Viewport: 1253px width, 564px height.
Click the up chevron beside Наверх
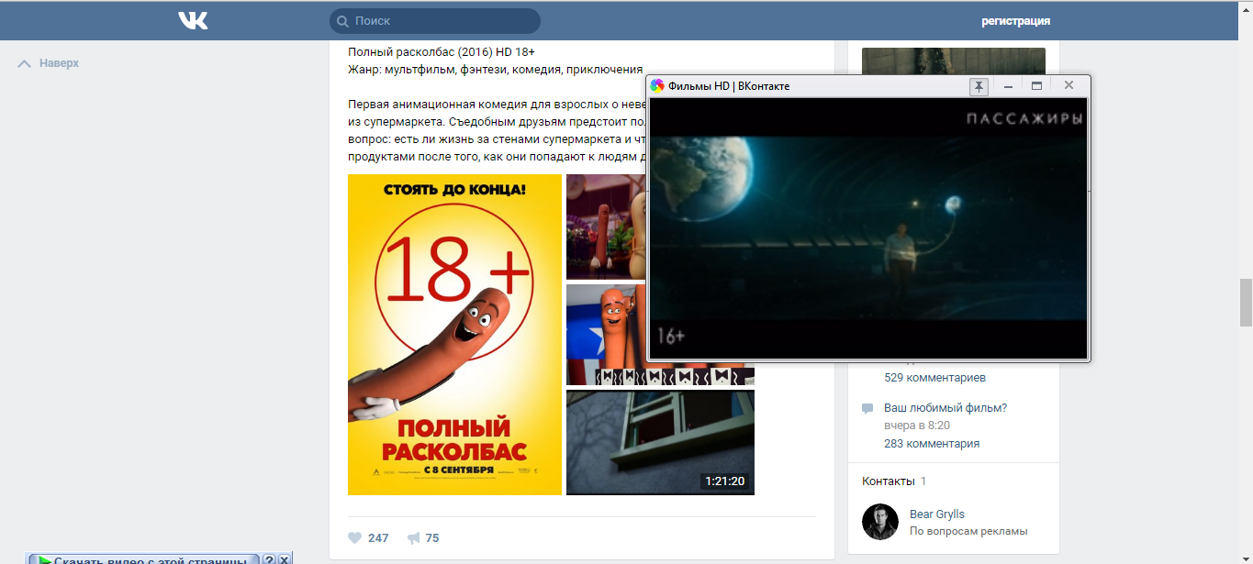pyautogui.click(x=25, y=63)
